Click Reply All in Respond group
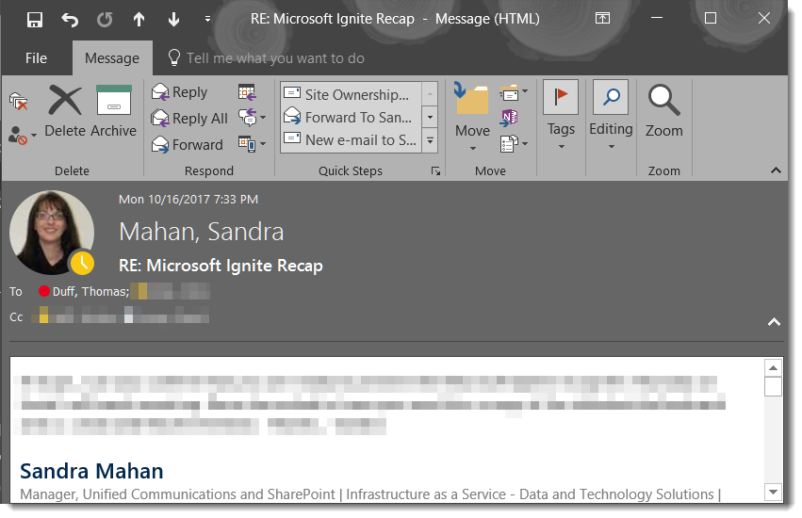The image size is (802, 518). coord(189,119)
